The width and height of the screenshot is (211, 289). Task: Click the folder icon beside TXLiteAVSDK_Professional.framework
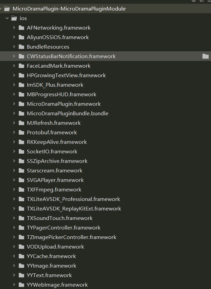coord(21,199)
